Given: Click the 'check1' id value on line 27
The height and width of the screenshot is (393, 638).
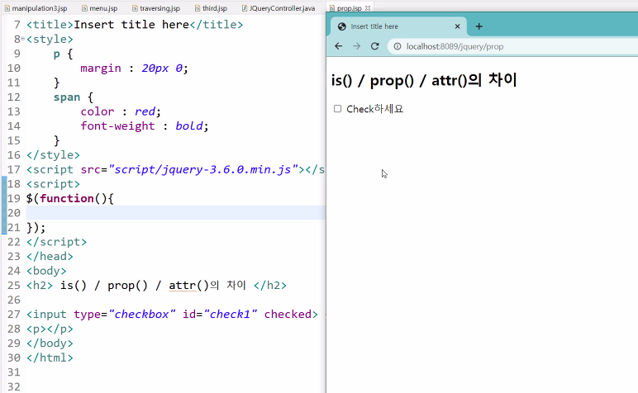Looking at the screenshot, I should (231, 315).
